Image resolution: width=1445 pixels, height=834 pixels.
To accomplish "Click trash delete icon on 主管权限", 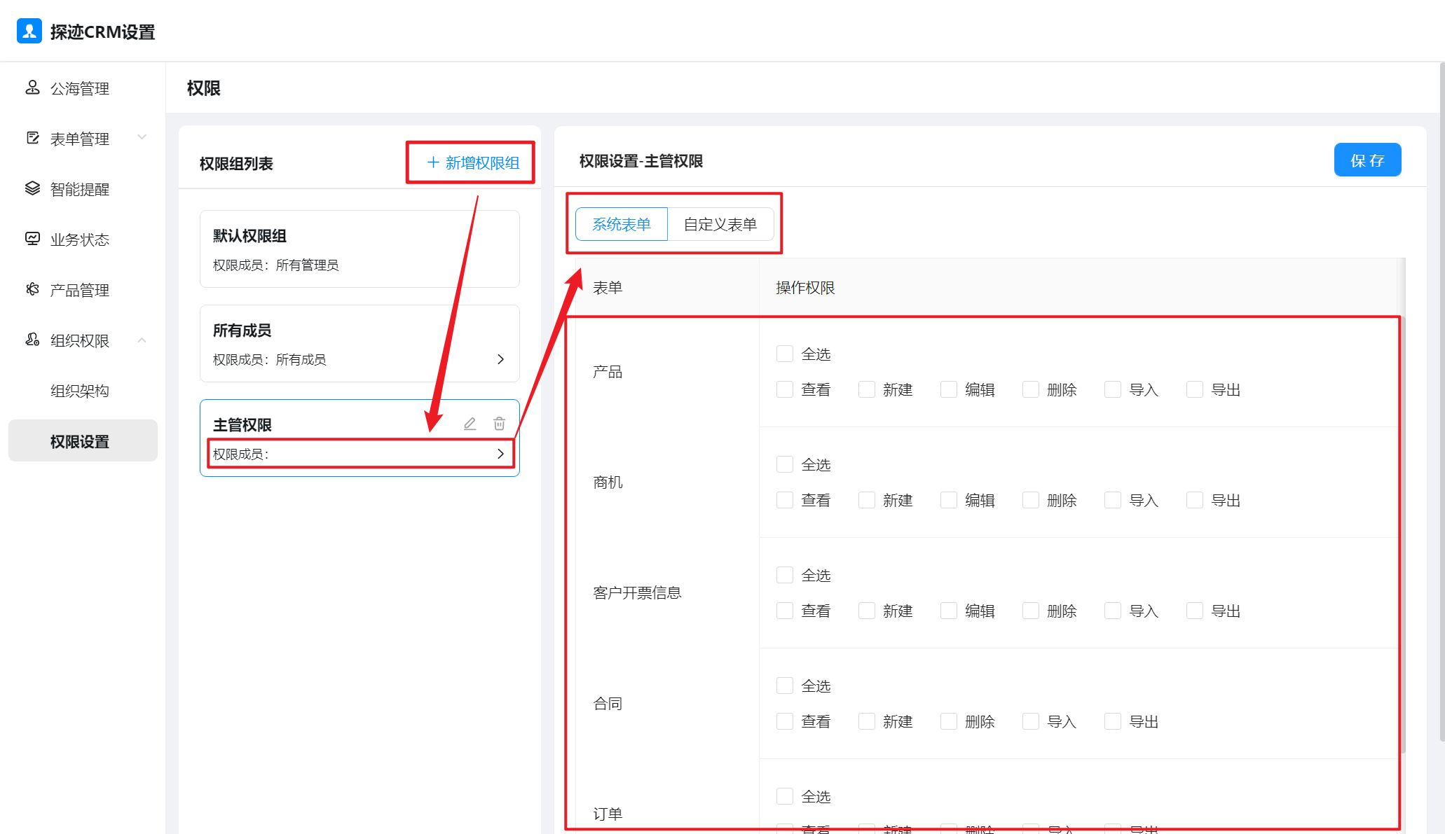I will coord(499,424).
